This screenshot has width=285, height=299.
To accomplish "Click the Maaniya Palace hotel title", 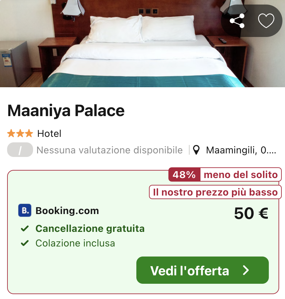I will pos(66,111).
